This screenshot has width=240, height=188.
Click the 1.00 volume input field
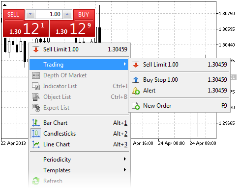49,14
